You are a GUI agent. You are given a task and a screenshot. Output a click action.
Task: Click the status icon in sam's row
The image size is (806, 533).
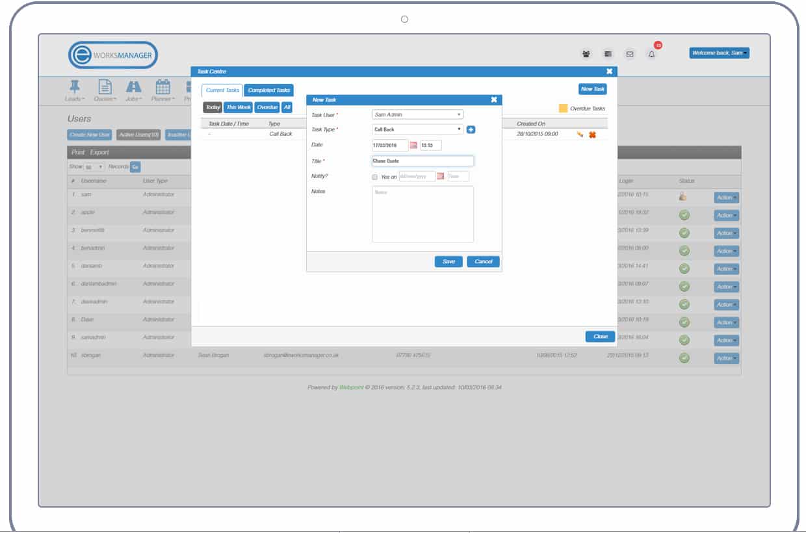pyautogui.click(x=683, y=196)
